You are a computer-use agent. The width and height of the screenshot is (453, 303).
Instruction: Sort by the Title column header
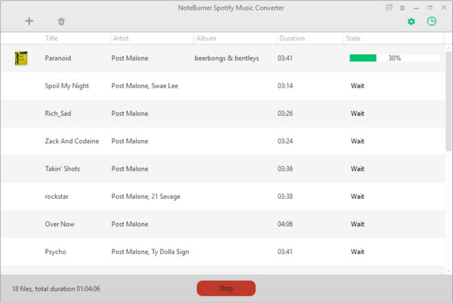[x=51, y=38]
